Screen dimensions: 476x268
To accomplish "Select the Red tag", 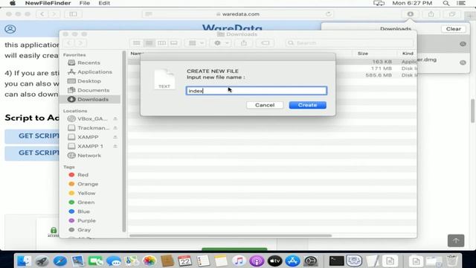I will (x=83, y=175).
